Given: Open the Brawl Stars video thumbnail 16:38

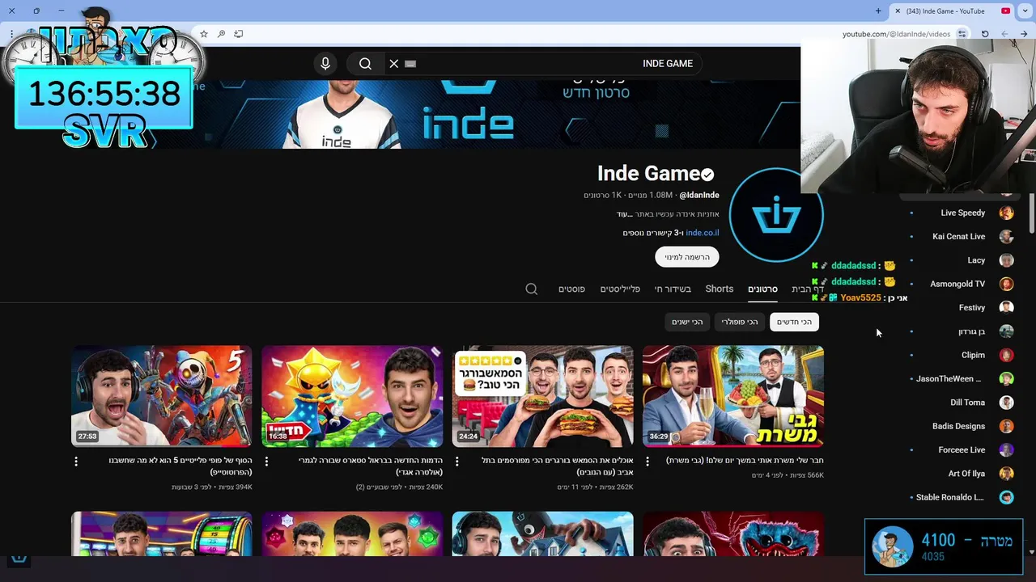Looking at the screenshot, I should pos(352,396).
